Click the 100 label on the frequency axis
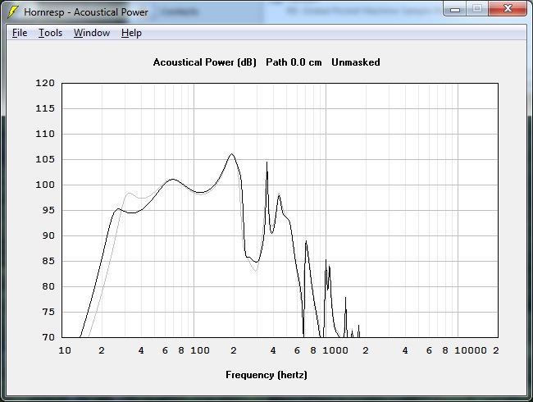The height and width of the screenshot is (402, 533). coord(200,350)
